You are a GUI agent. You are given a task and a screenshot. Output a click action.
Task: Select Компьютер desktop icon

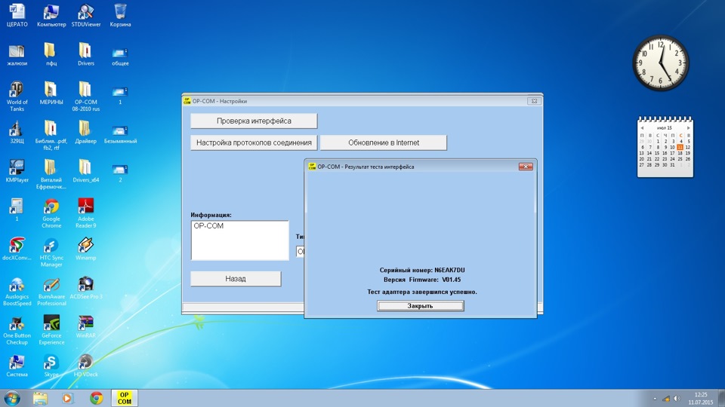pos(51,15)
